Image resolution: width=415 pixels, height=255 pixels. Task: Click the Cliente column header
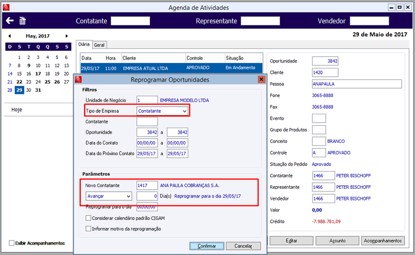pyautogui.click(x=129, y=58)
